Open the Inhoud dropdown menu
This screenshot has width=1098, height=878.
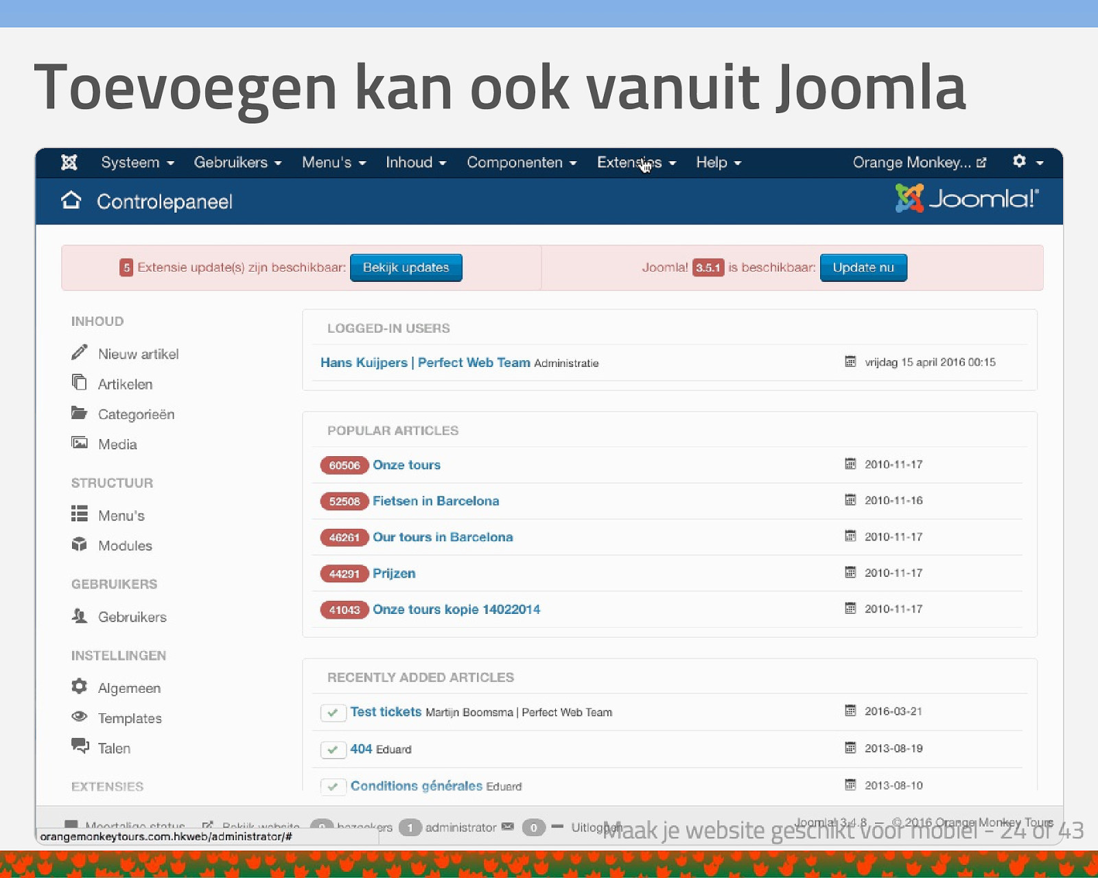417,163
